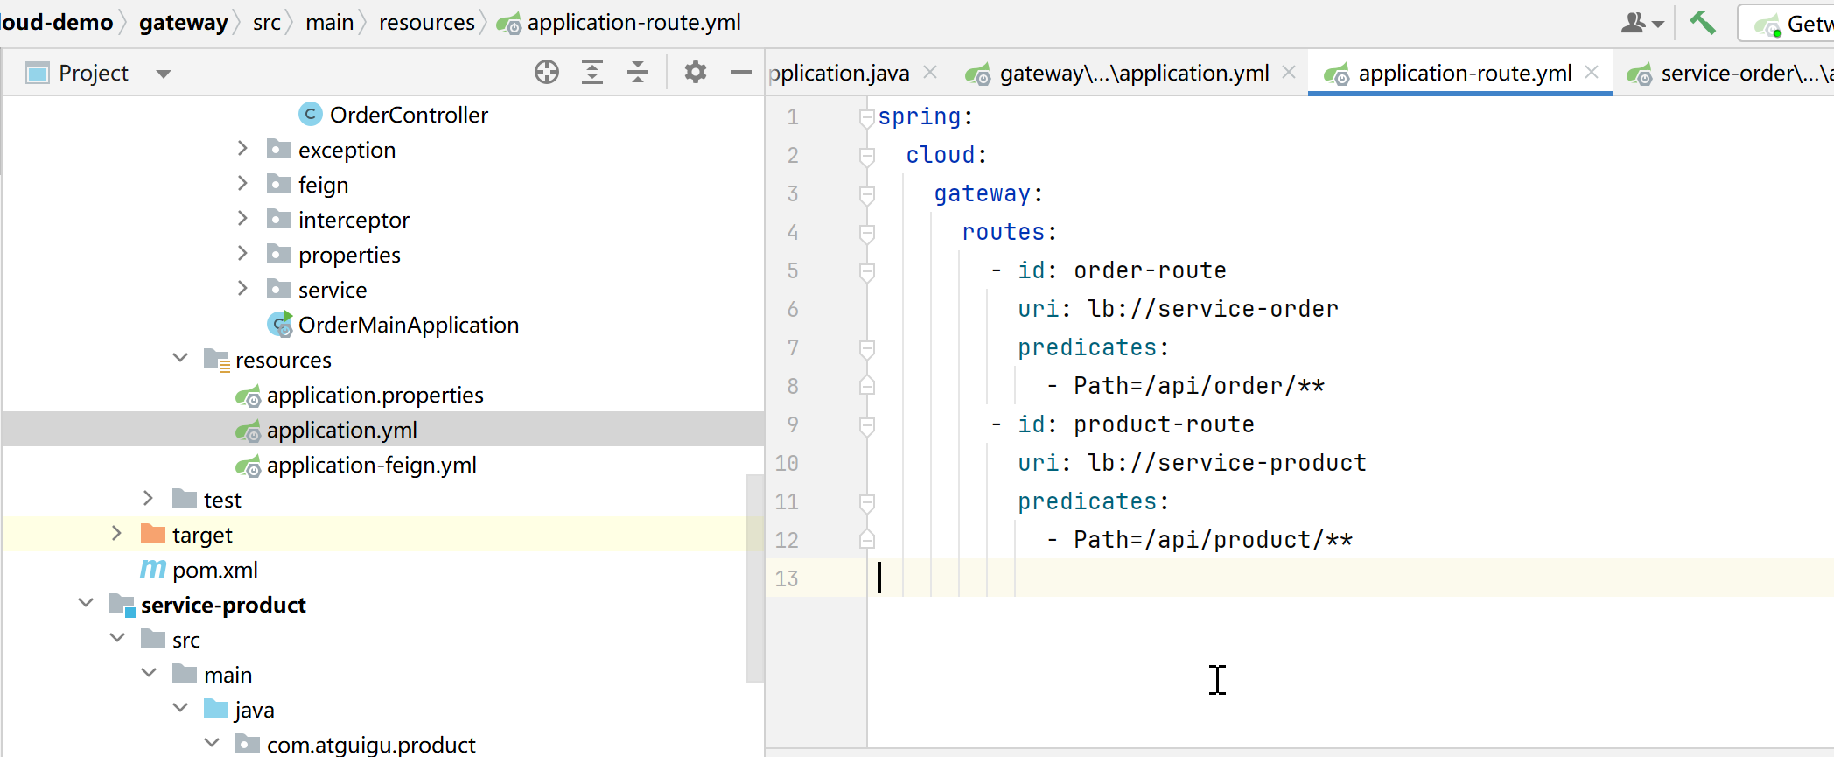Viewport: 1834px width, 757px height.
Task: Fold the predicates block on line 7
Action: tap(867, 348)
